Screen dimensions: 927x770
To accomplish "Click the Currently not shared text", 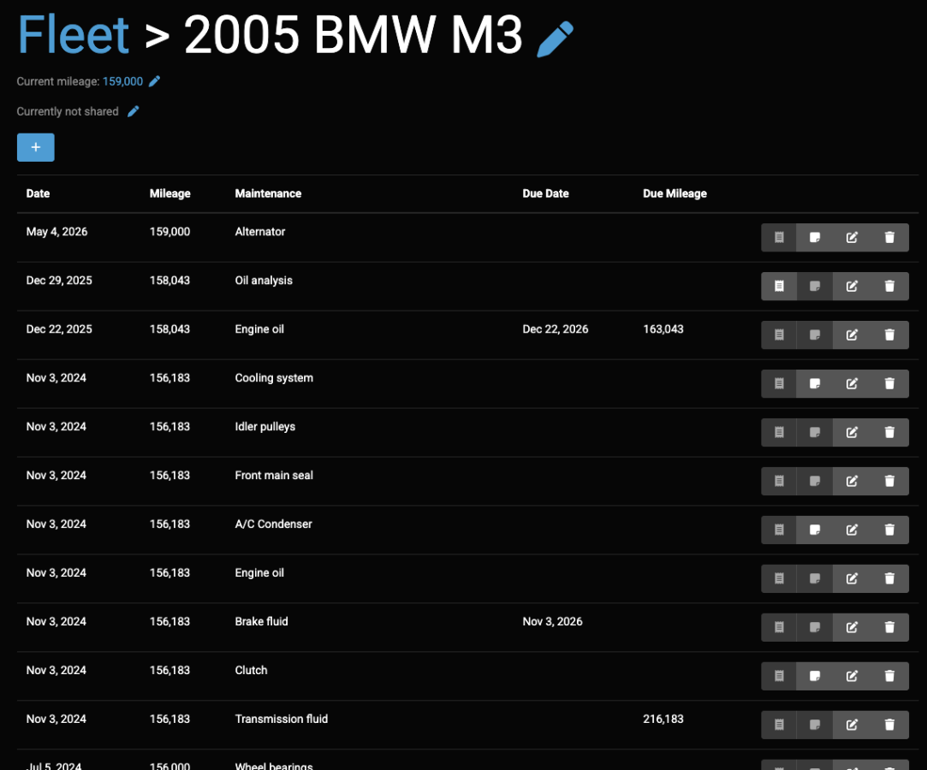I will point(68,112).
